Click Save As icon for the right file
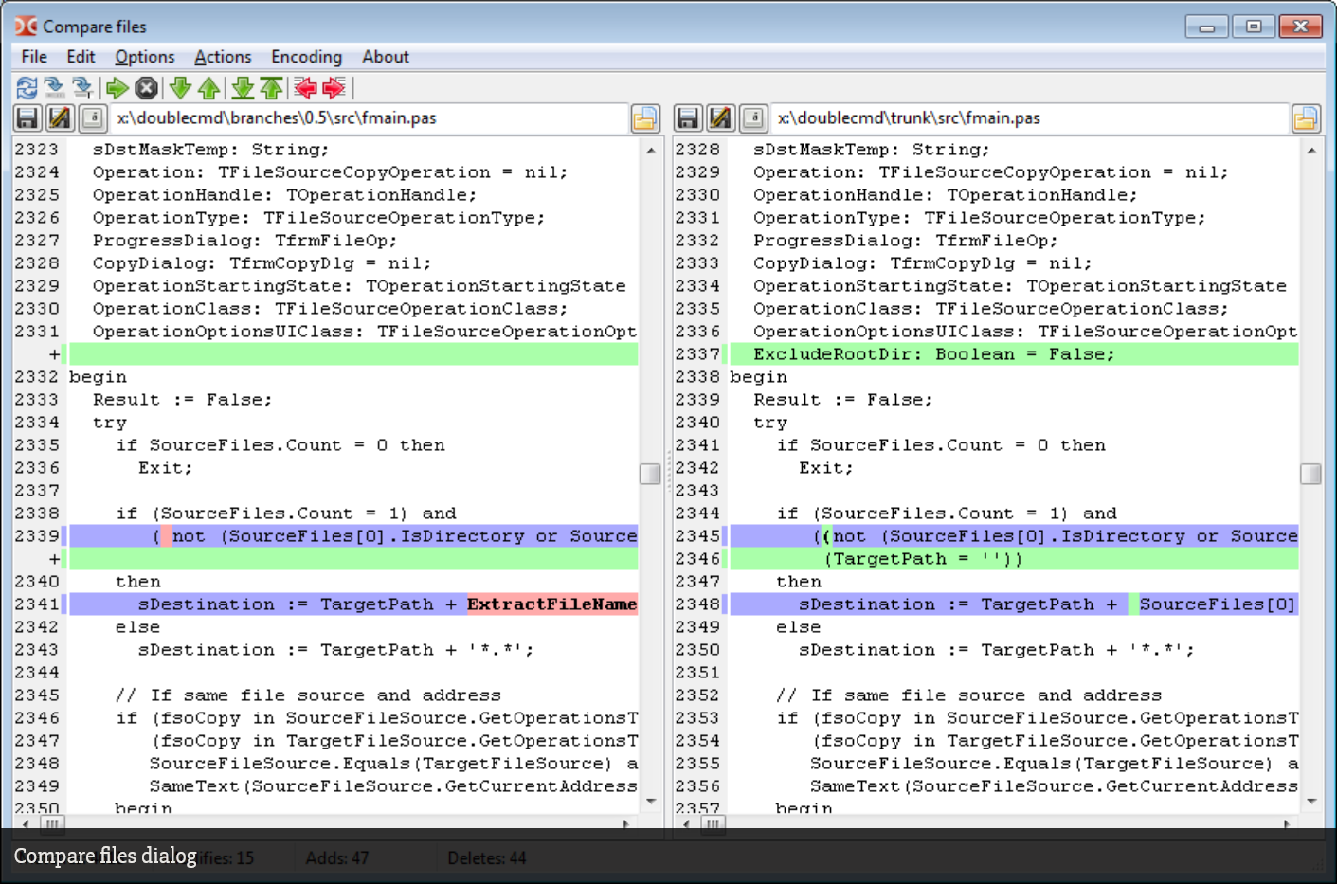 coord(720,118)
